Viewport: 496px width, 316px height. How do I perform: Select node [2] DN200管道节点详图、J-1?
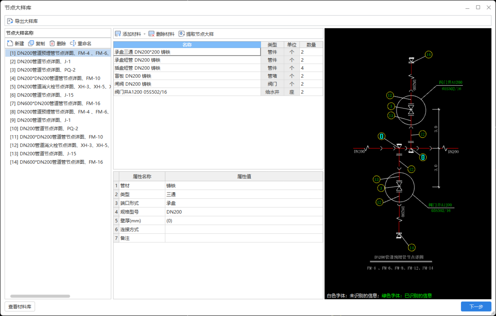click(x=58, y=61)
